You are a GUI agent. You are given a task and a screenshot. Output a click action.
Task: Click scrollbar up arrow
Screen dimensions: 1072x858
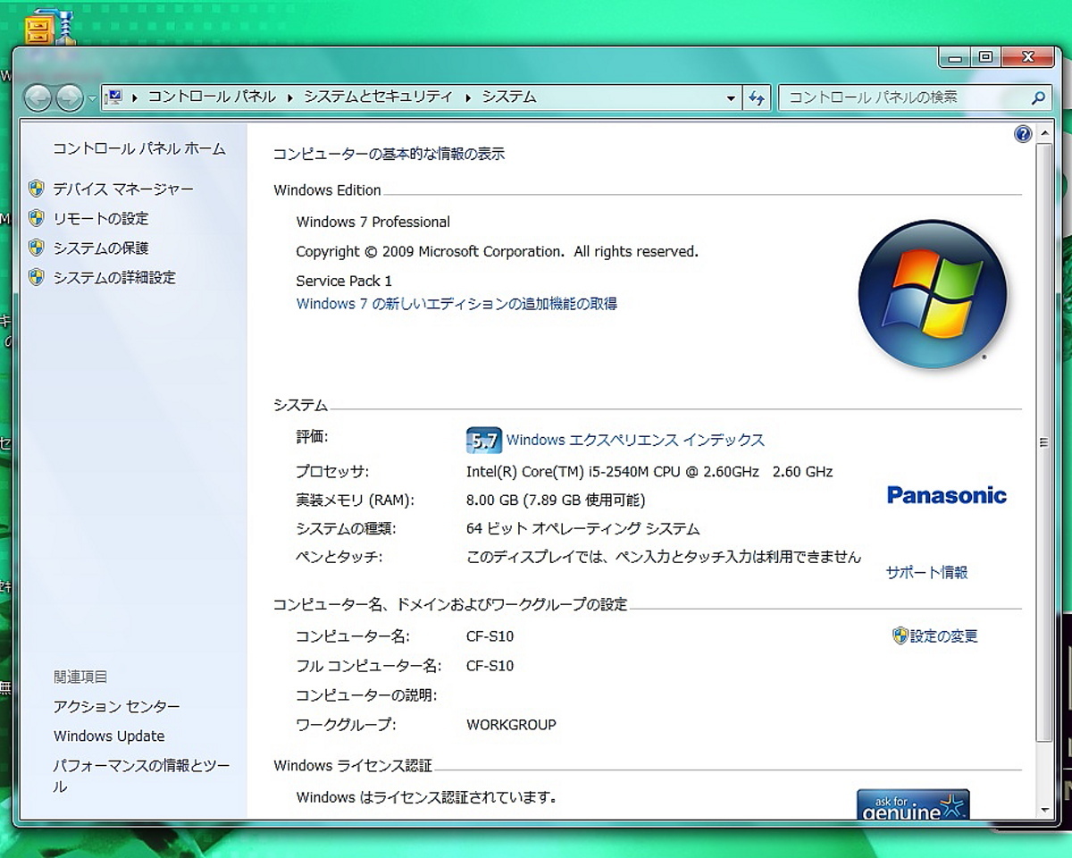coord(1044,133)
